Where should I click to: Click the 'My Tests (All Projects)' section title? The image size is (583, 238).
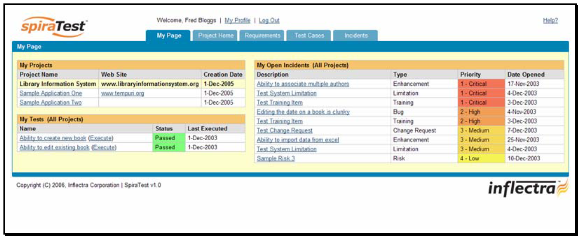click(52, 119)
